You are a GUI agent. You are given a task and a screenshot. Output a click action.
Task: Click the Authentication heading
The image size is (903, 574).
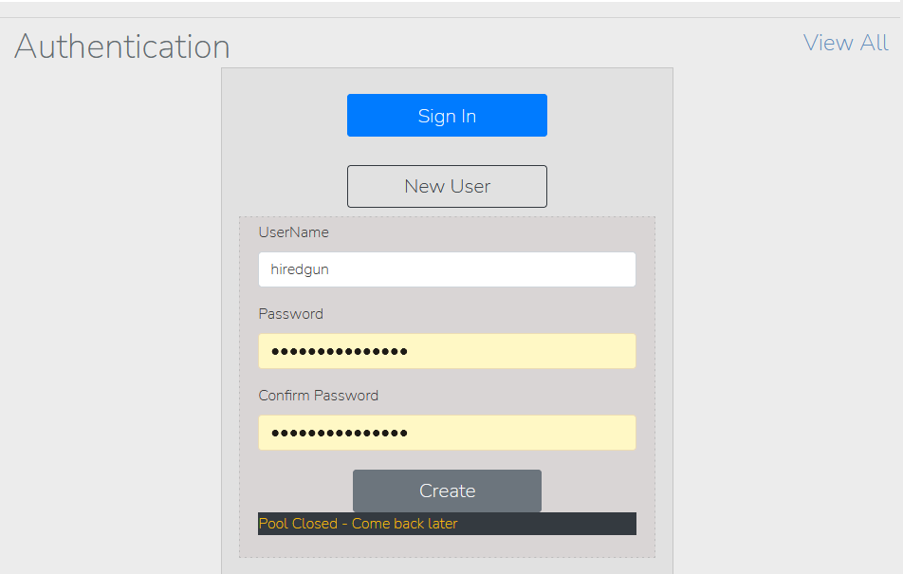[122, 46]
